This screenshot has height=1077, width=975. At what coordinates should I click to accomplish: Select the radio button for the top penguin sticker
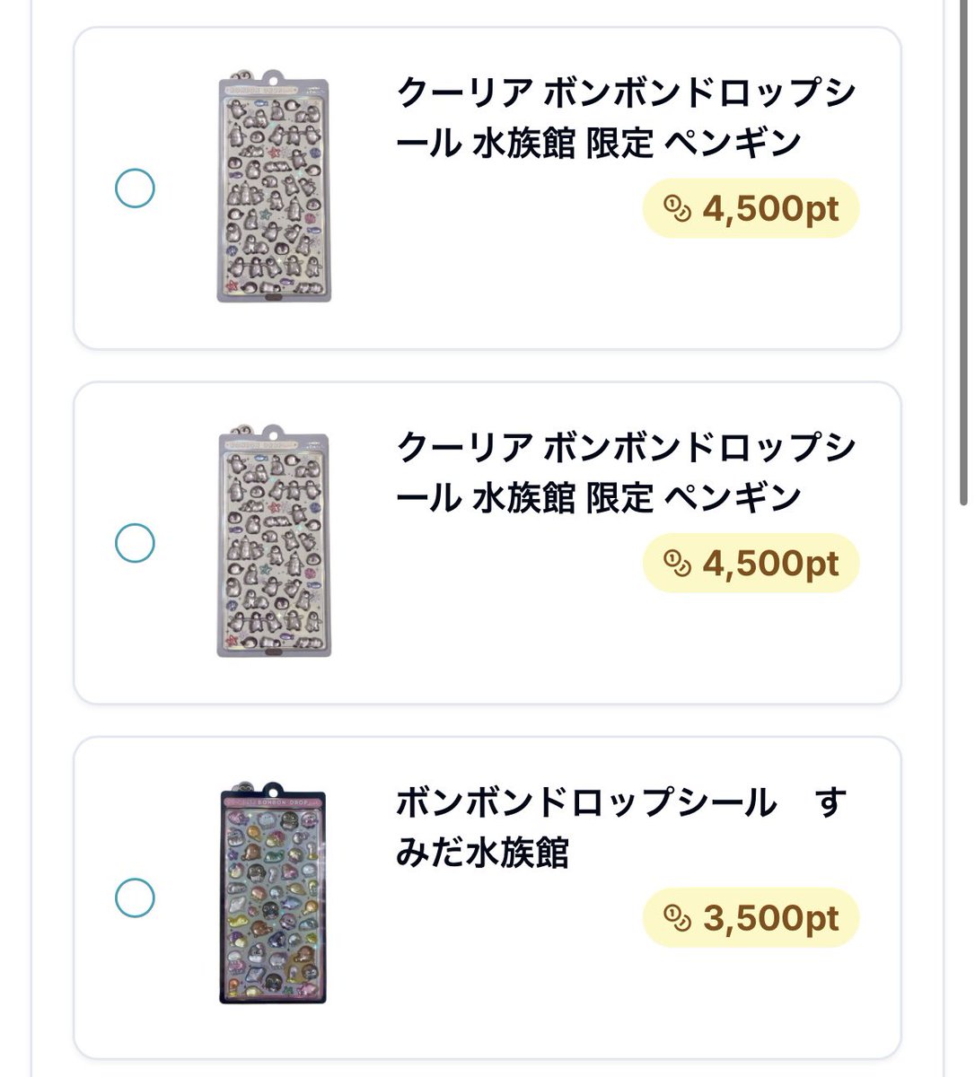[x=136, y=188]
